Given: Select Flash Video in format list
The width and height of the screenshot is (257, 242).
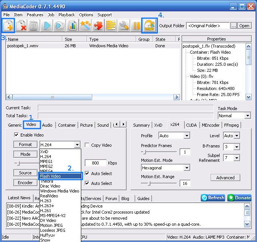Looking at the screenshot, I should click(x=60, y=176).
